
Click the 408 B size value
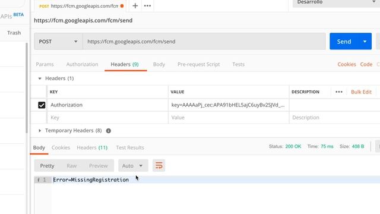[x=358, y=147]
